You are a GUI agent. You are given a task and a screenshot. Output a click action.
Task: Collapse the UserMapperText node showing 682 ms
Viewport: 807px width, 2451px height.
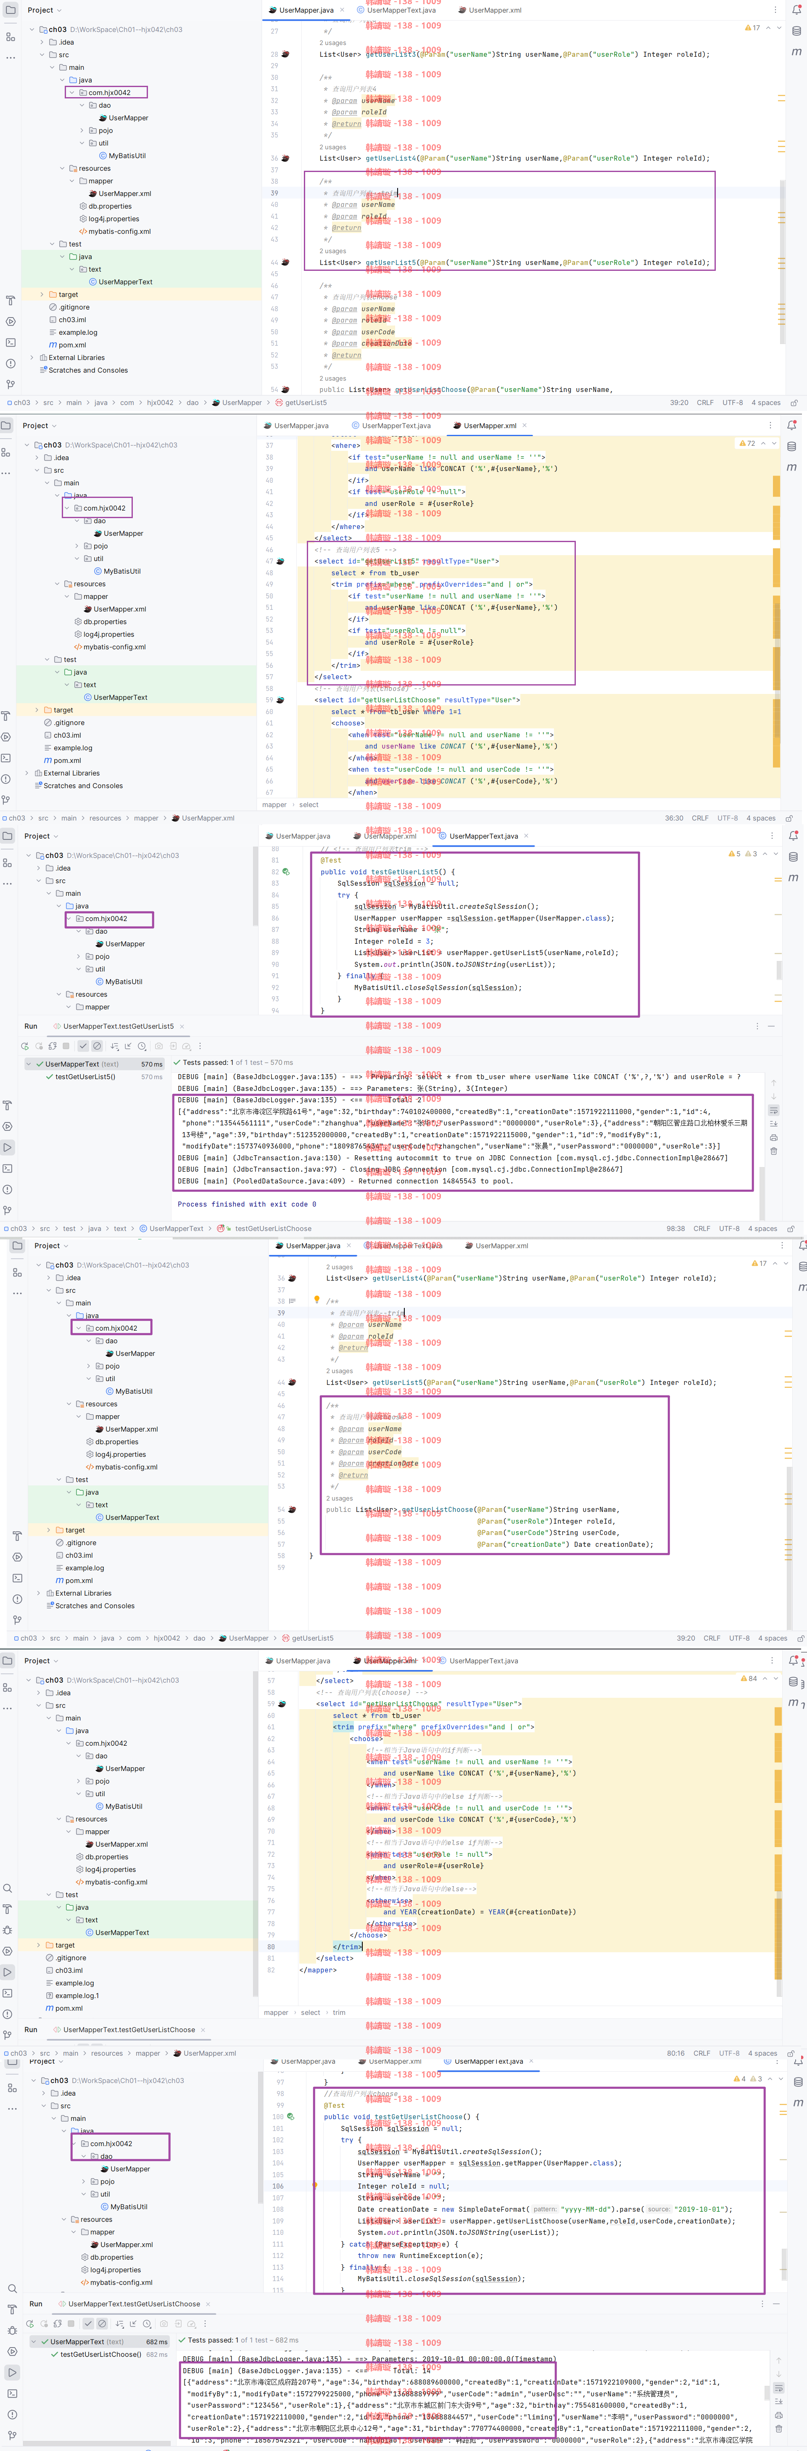pyautogui.click(x=34, y=2342)
